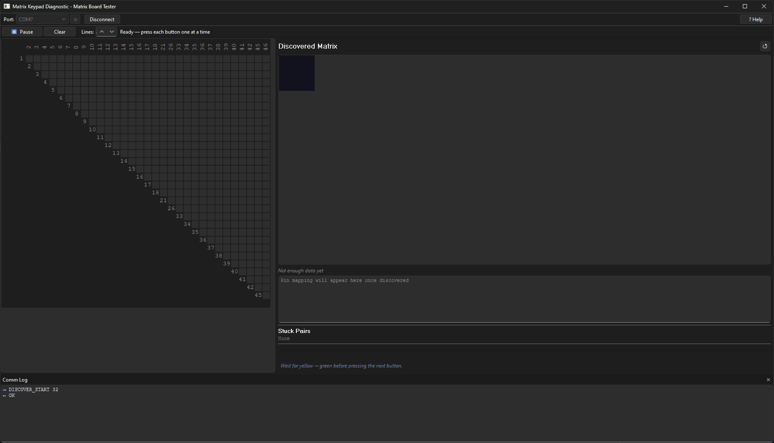Click row label 18 in the grid
774x443 pixels.
155,193
